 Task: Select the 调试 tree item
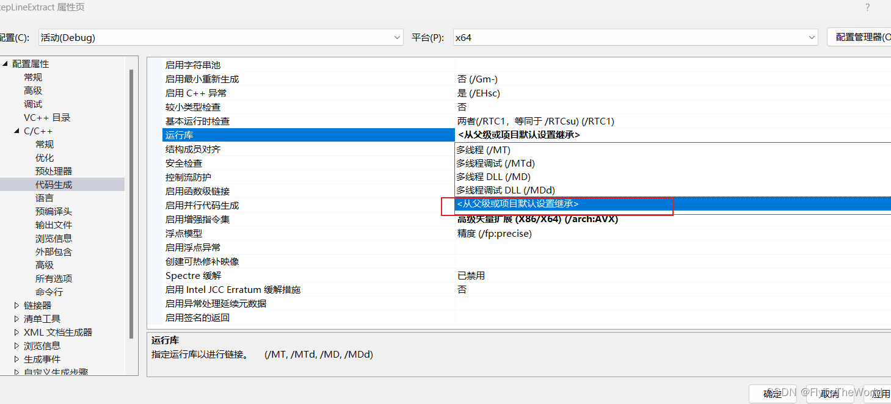coord(33,104)
